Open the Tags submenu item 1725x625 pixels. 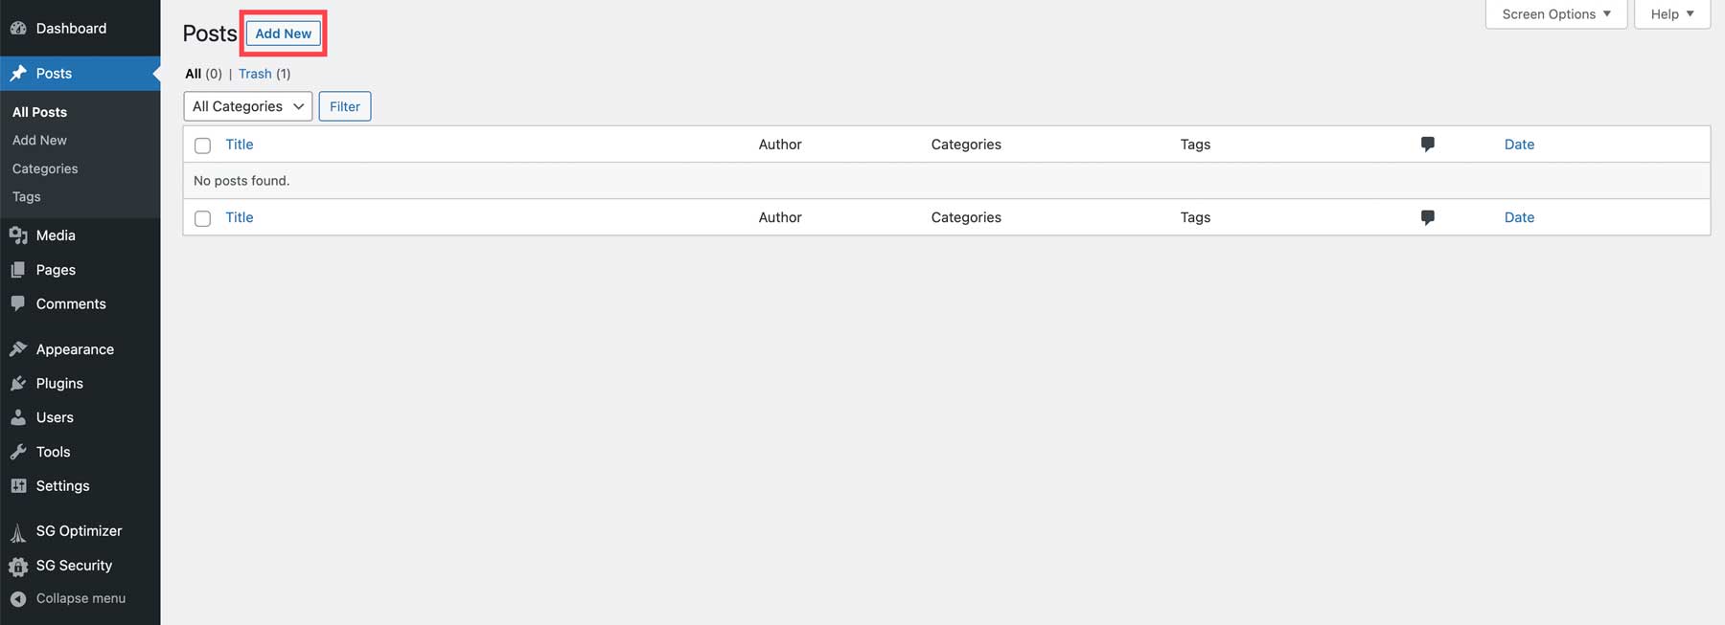coord(27,197)
